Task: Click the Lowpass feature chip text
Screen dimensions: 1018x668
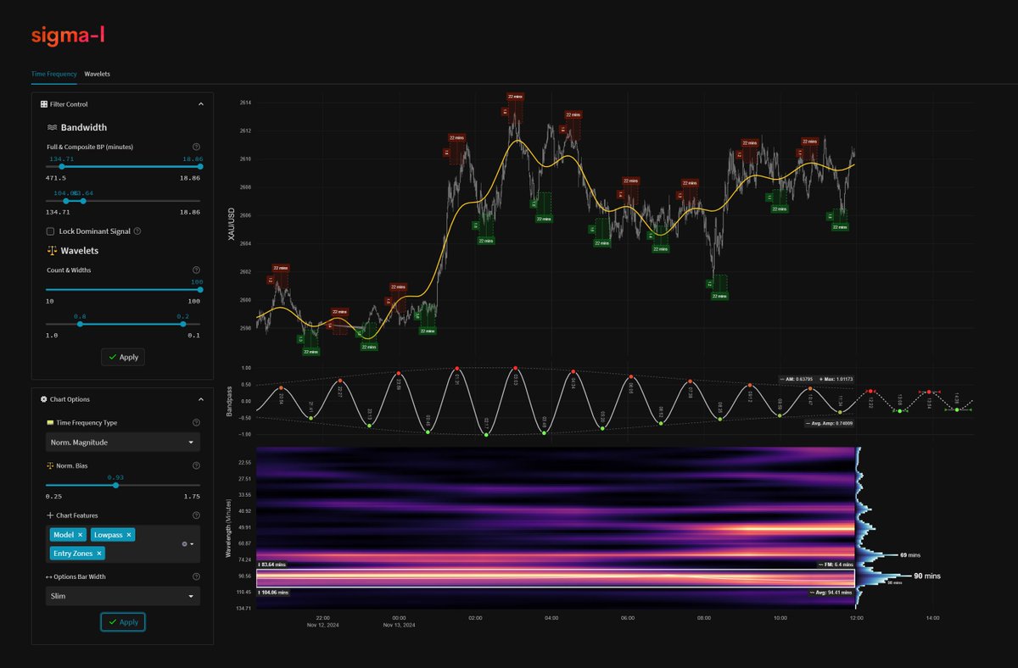Action: [109, 535]
